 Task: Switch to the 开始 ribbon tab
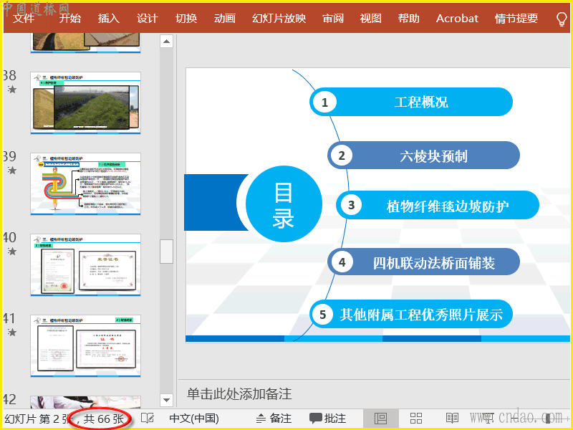coord(69,18)
